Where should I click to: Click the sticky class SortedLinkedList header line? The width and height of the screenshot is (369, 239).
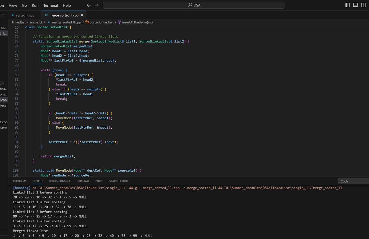click(x=48, y=27)
